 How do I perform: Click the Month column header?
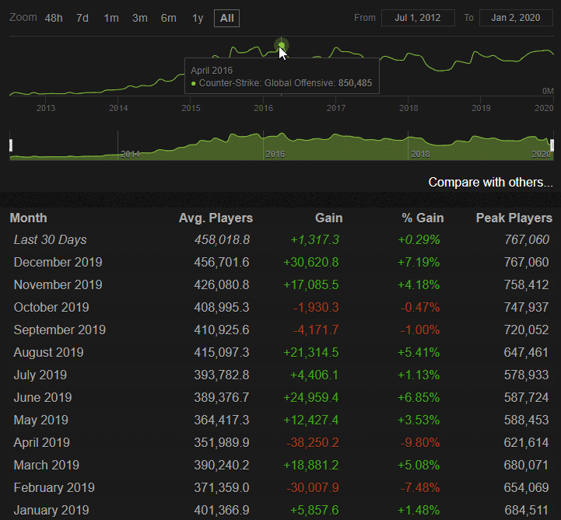tap(28, 218)
